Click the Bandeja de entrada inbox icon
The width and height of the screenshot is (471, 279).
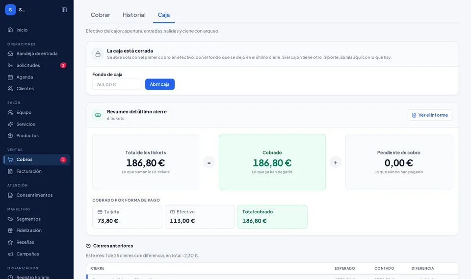pyautogui.click(x=10, y=53)
